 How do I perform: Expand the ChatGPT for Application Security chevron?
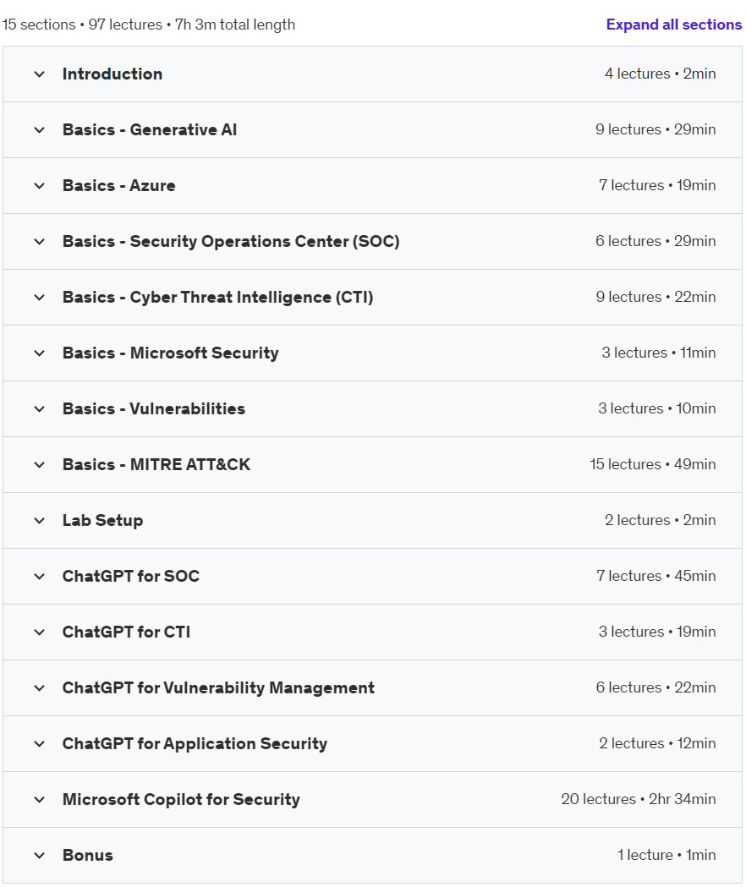[x=39, y=744]
